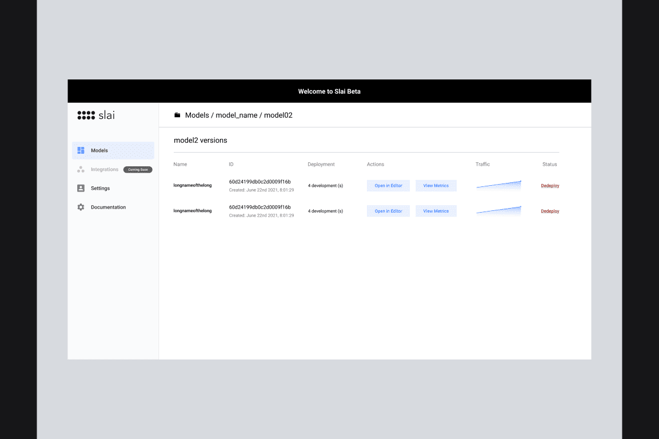659x439 pixels.
Task: Click the slai logo in the sidebar
Action: click(x=96, y=115)
